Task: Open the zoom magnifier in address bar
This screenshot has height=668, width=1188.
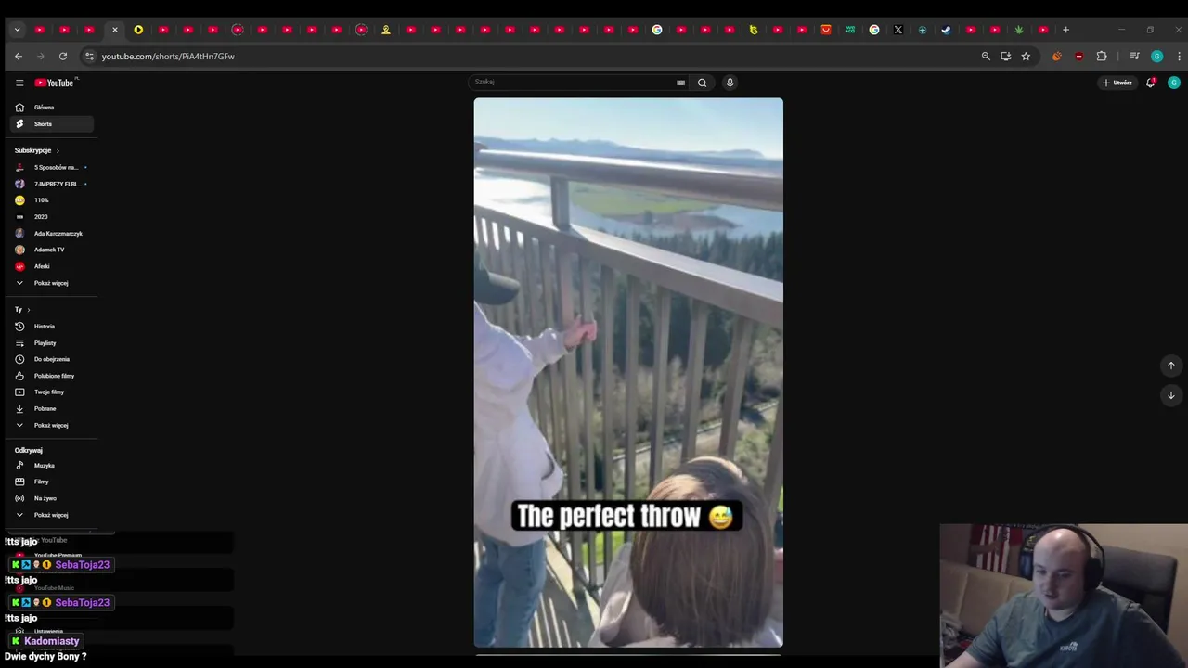Action: click(986, 57)
